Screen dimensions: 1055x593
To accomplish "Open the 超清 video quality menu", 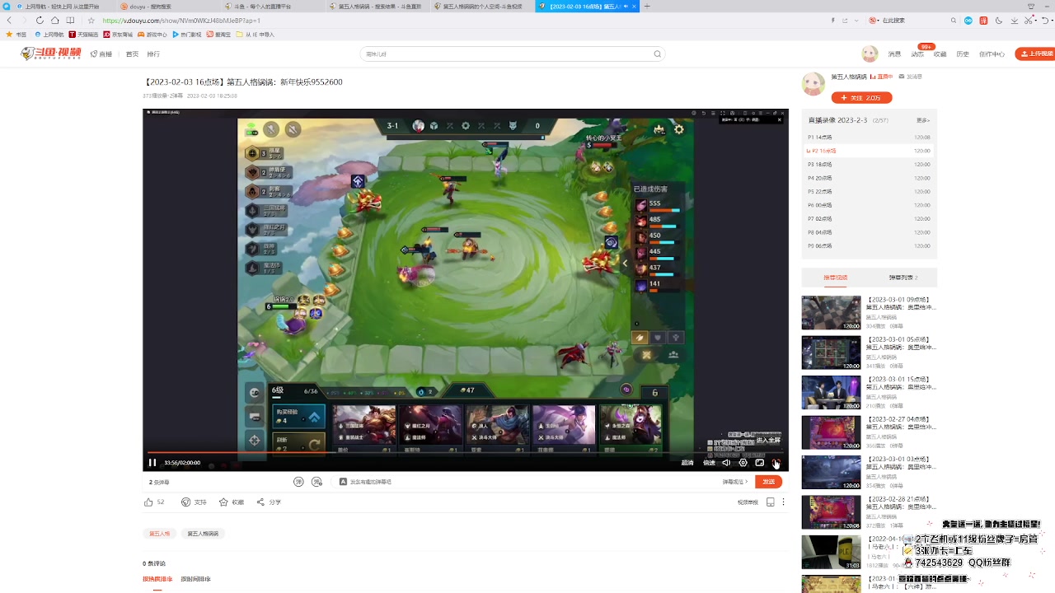I will [x=687, y=463].
